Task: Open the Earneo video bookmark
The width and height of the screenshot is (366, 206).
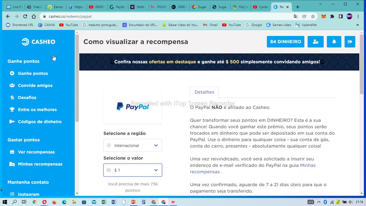Action: pos(279,25)
